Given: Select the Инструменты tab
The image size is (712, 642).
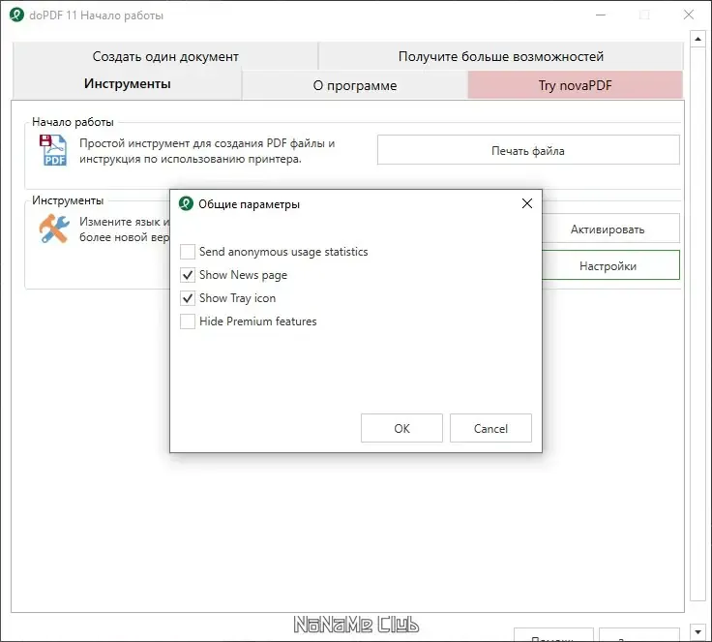Looking at the screenshot, I should [x=127, y=84].
